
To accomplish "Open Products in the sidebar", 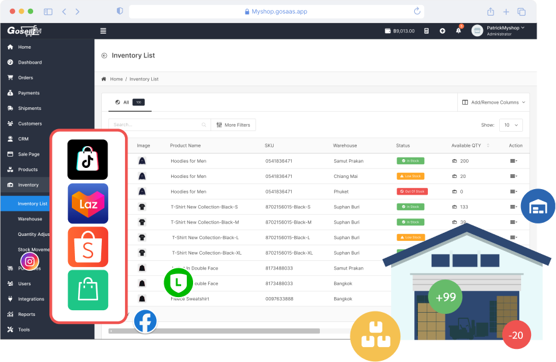I will (x=27, y=169).
